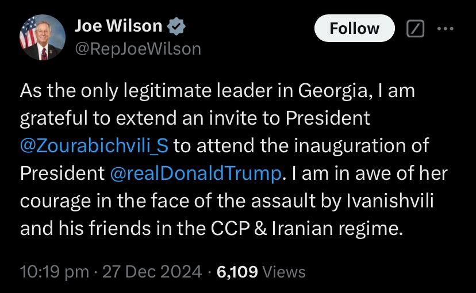Click the 27 Dec 2024 date
The width and height of the screenshot is (476, 293).
pos(152,271)
